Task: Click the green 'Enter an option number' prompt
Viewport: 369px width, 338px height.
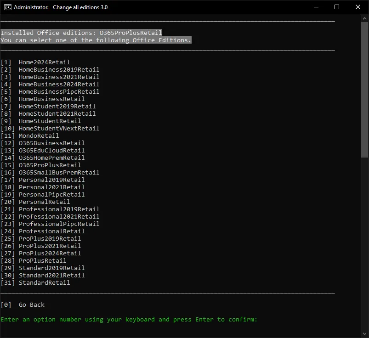Action: [129, 320]
